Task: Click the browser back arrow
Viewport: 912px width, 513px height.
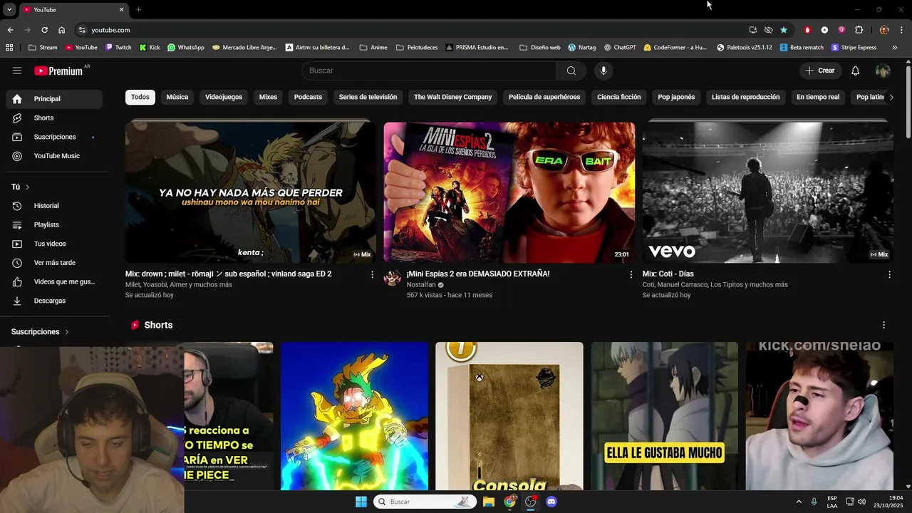Action: tap(10, 30)
